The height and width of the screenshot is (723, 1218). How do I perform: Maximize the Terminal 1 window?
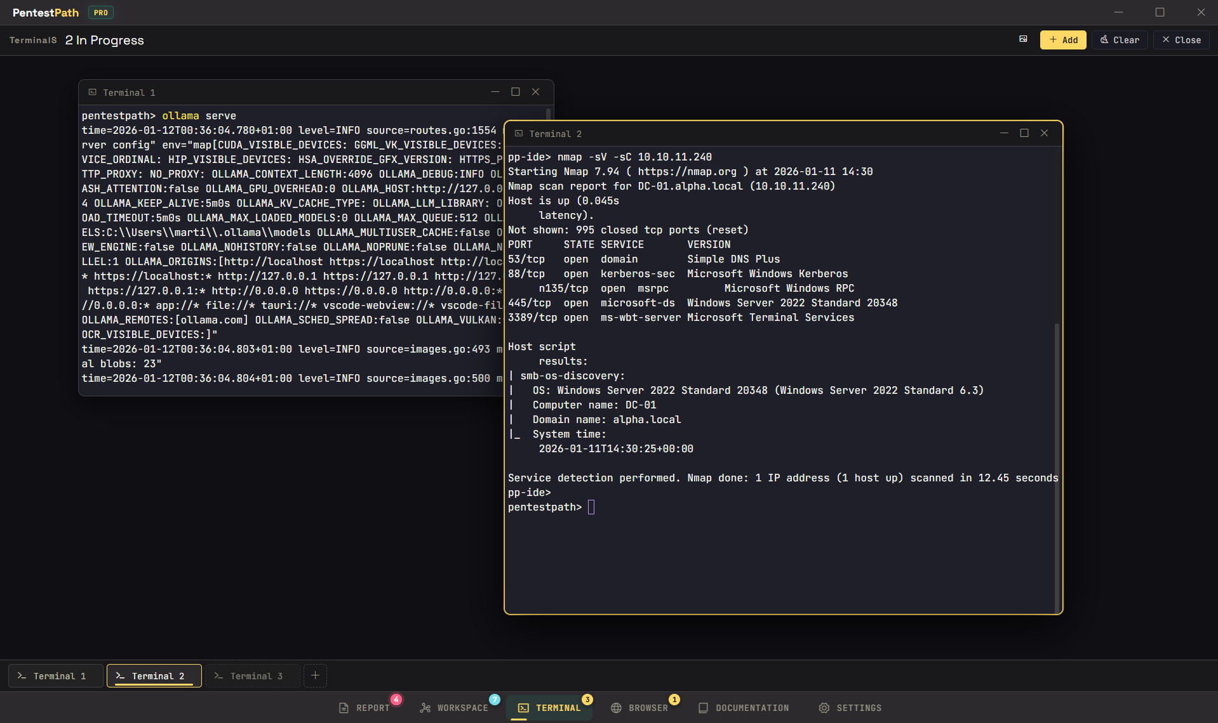[516, 92]
